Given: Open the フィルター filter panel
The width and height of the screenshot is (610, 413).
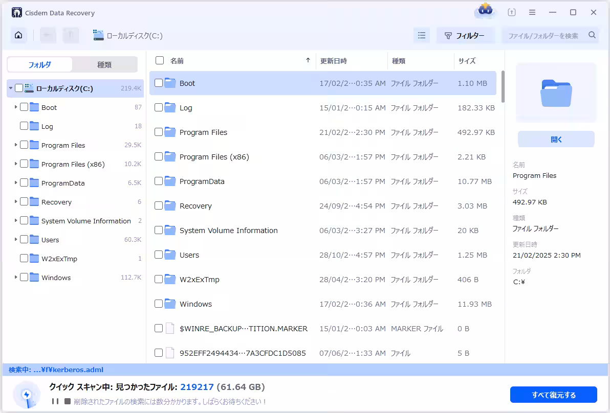Looking at the screenshot, I should click(x=465, y=35).
